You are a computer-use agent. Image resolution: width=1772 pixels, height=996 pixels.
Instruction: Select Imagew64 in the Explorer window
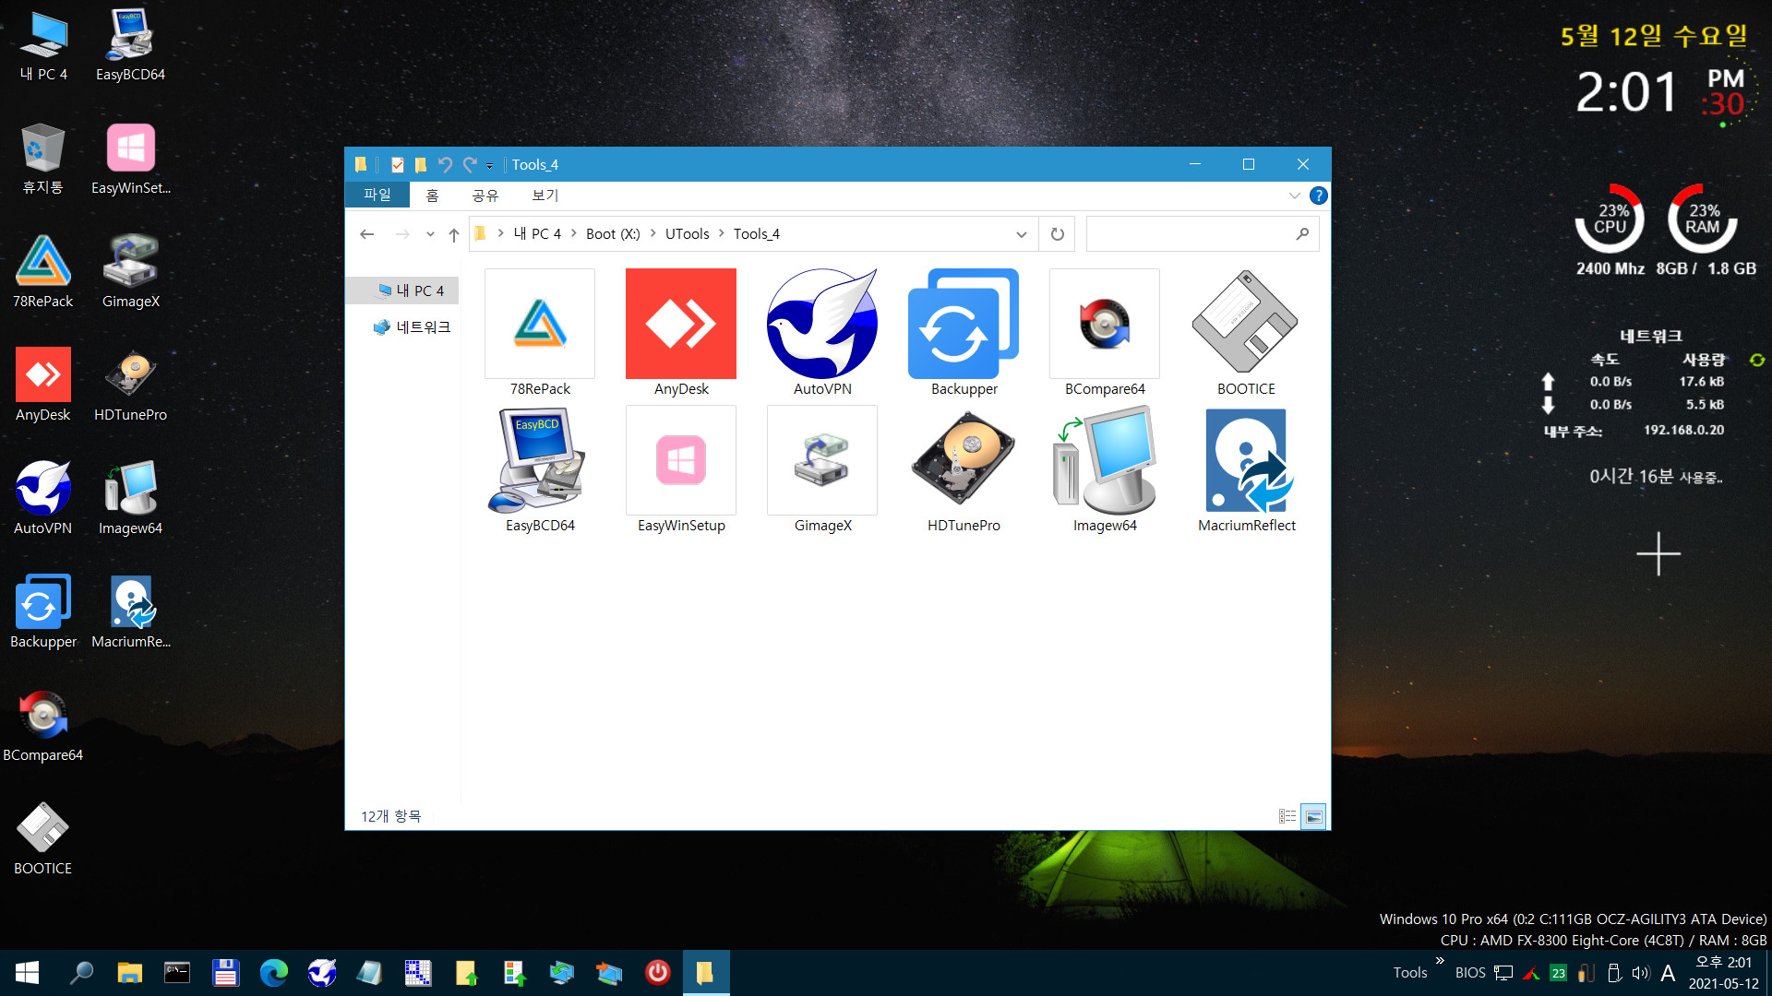1105,469
